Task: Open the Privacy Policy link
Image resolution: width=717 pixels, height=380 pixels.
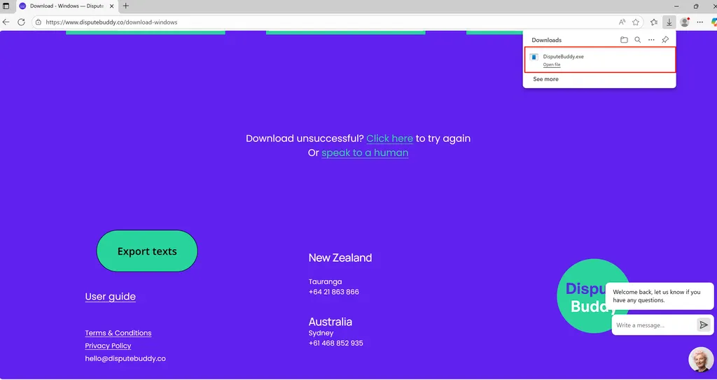Action: pos(108,346)
